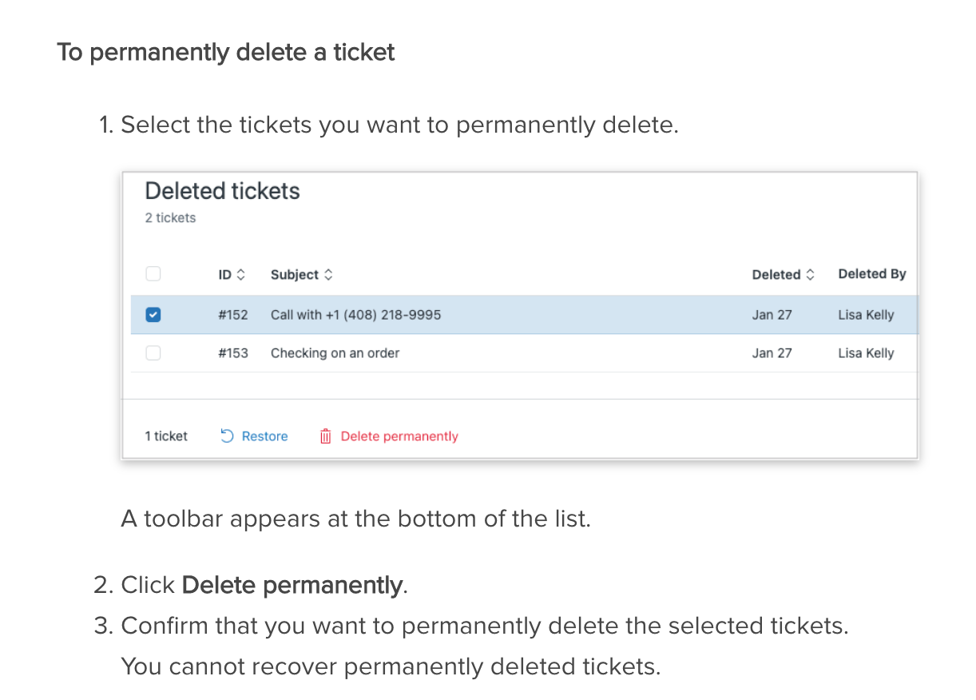Click the 'Deleted By' column header
The image size is (976, 700).
pyautogui.click(x=872, y=273)
